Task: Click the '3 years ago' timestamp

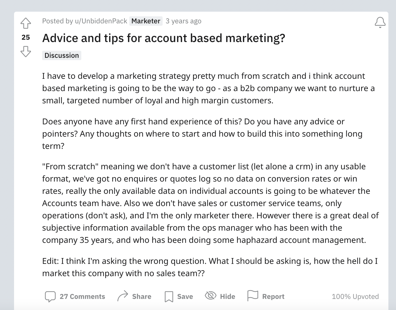Action: click(183, 21)
